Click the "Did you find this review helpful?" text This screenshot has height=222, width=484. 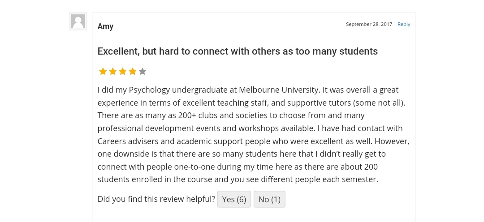(156, 199)
